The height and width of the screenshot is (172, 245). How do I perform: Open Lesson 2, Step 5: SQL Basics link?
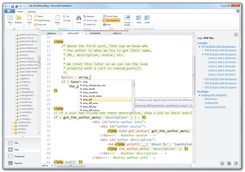pyautogui.click(x=222, y=74)
